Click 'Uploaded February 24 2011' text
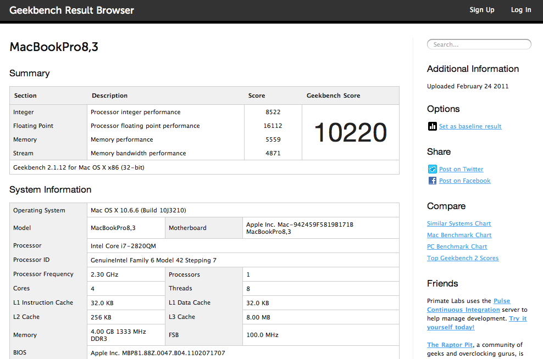 (x=468, y=86)
